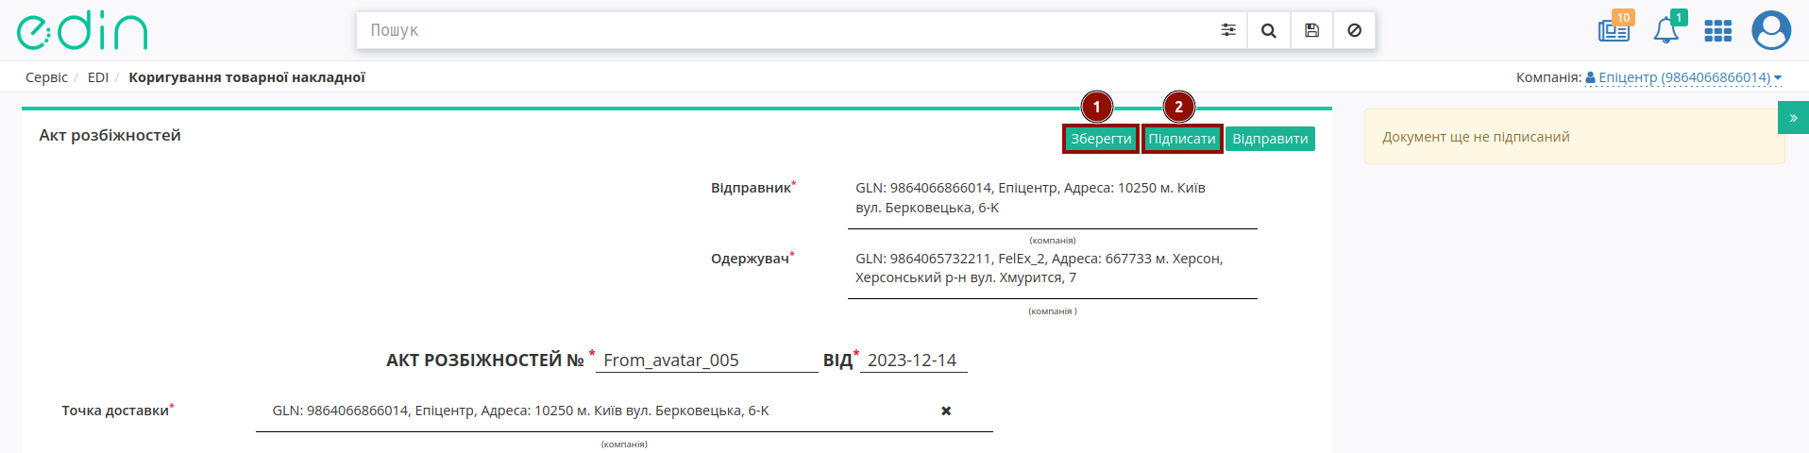Image resolution: width=1809 pixels, height=453 pixels.
Task: Collapse side panel with double chevron
Action: pyautogui.click(x=1793, y=118)
